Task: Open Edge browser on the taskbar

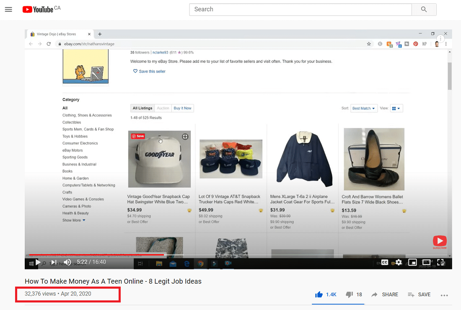Action: [x=186, y=264]
